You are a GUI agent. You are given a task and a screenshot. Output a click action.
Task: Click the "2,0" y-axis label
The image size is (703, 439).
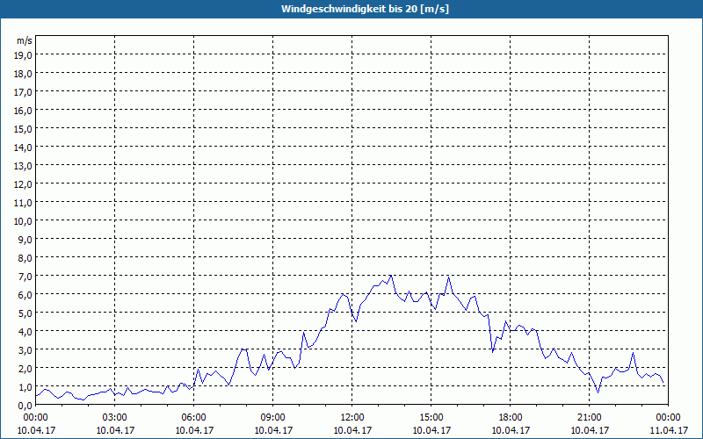[25, 368]
